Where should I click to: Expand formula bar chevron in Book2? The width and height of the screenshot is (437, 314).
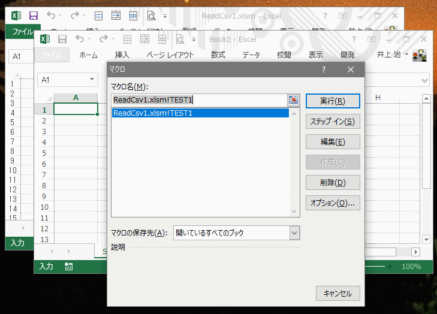coord(425,81)
